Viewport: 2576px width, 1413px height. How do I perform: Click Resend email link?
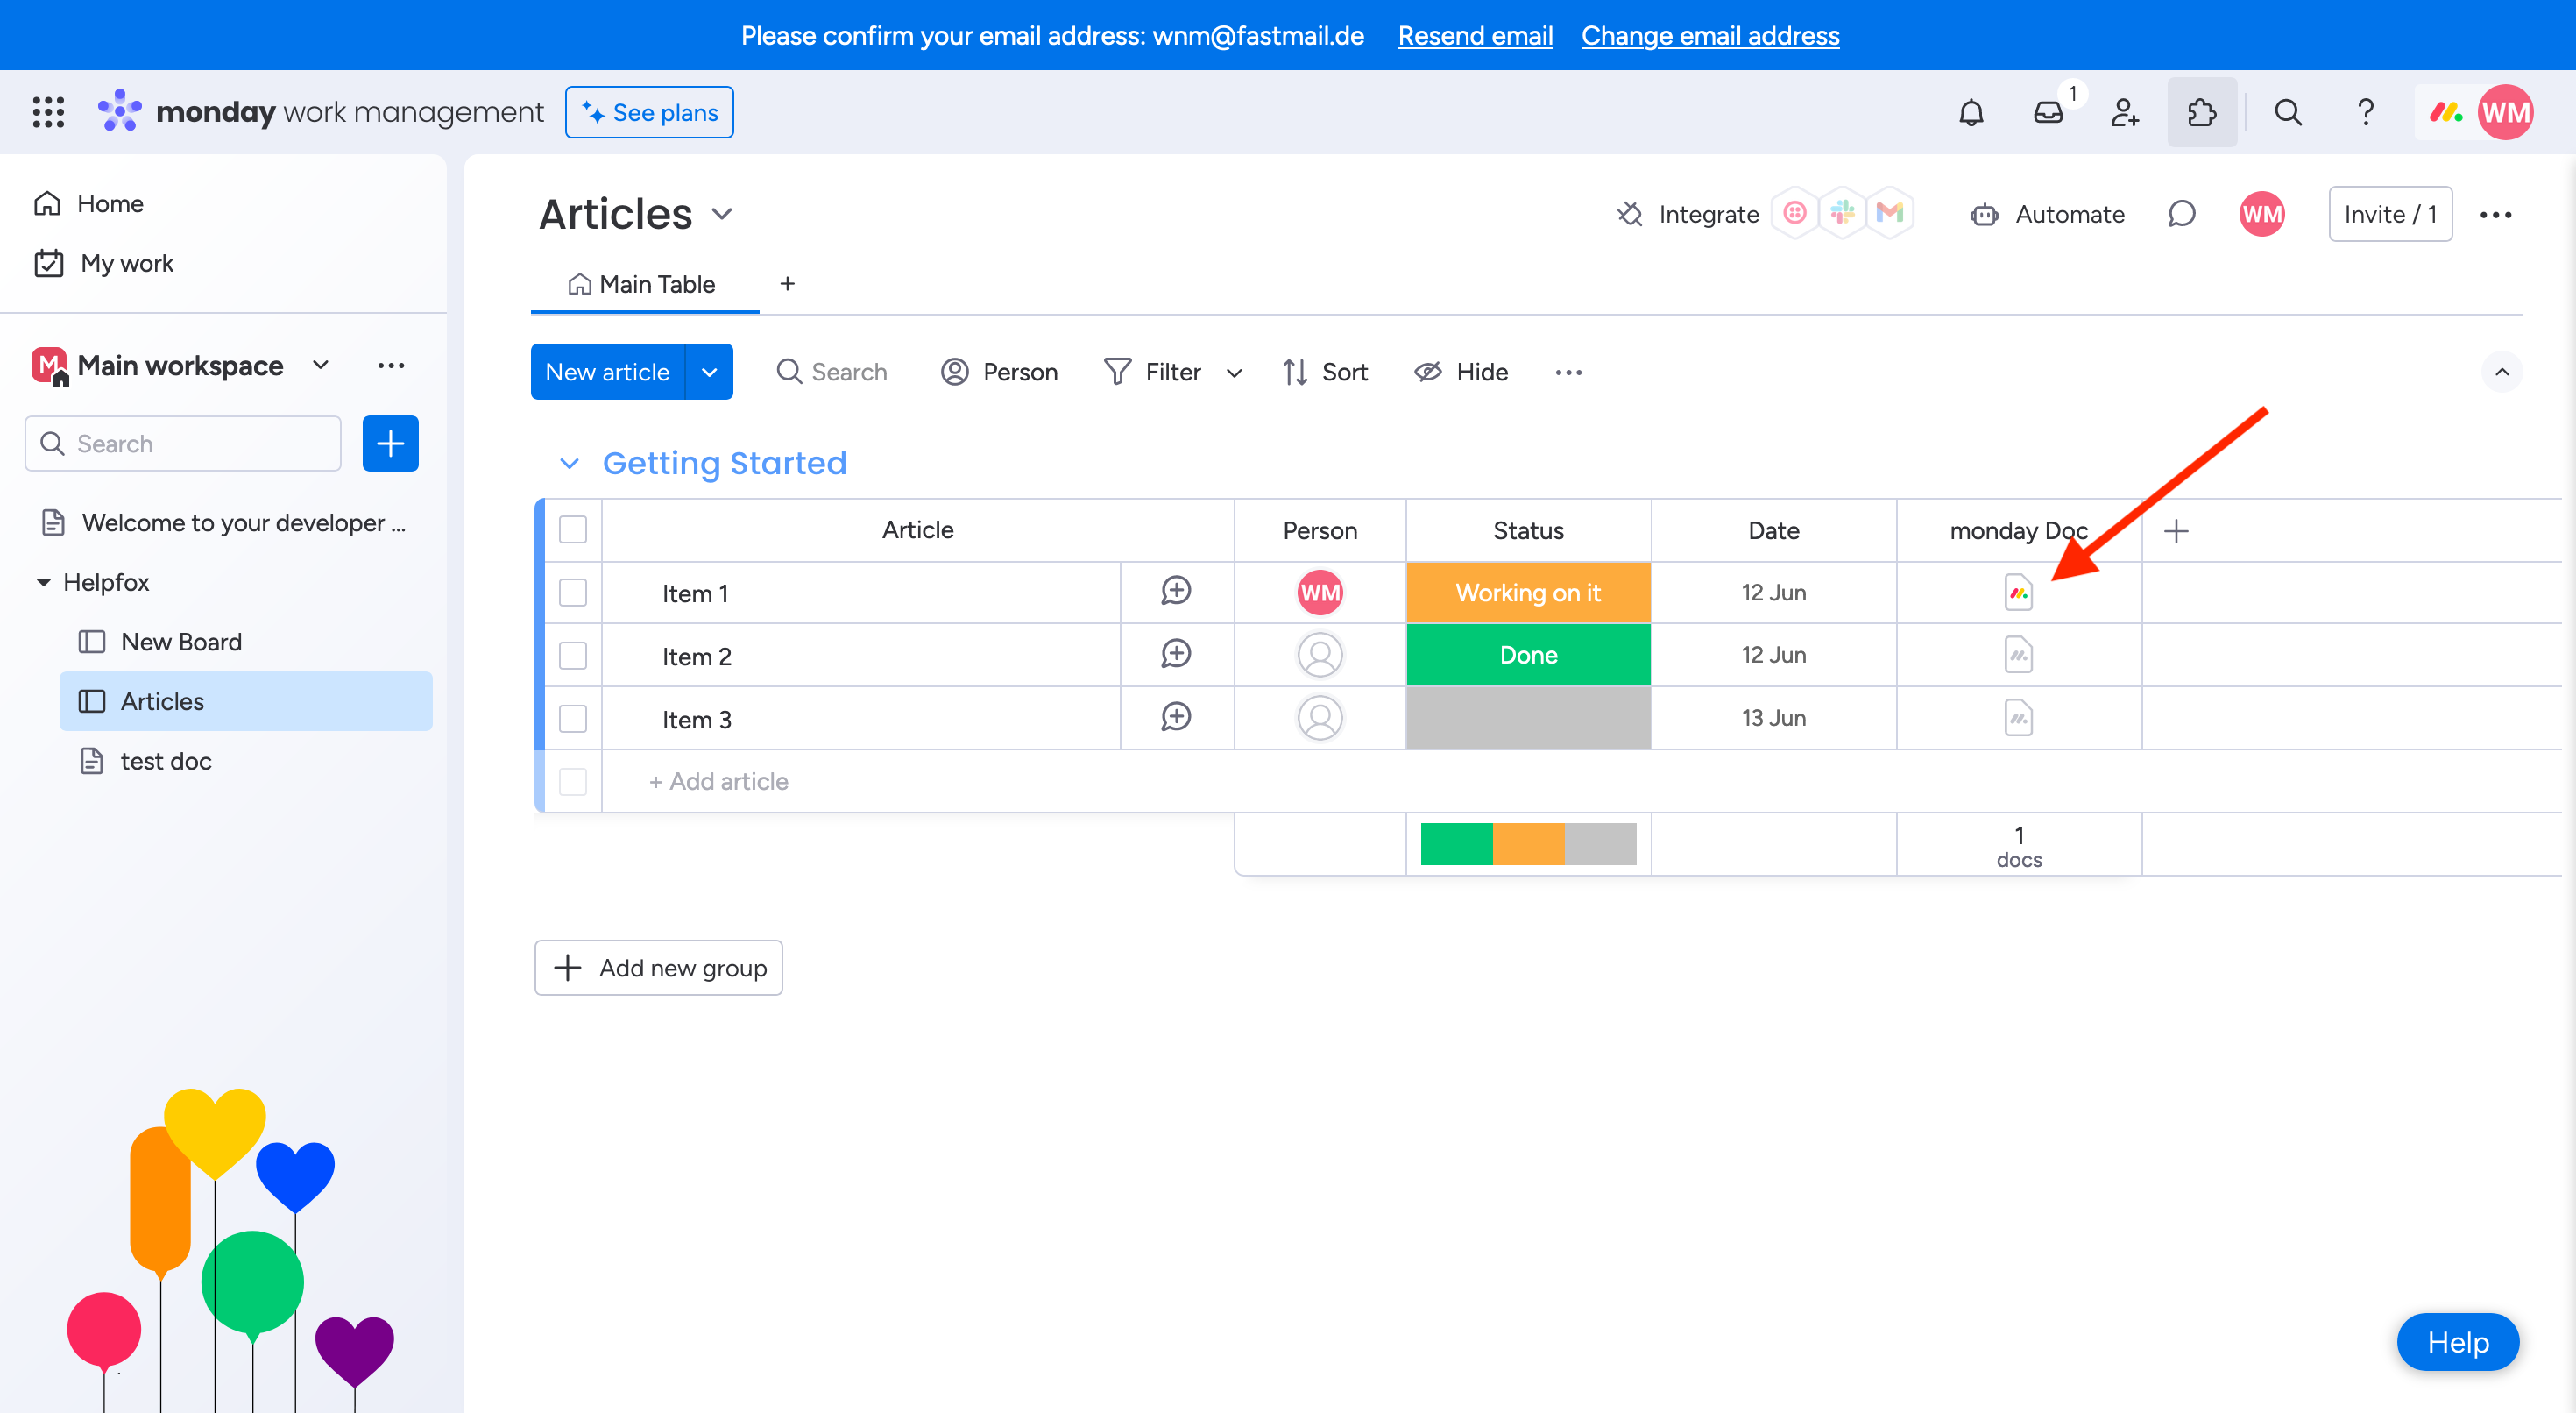point(1475,36)
